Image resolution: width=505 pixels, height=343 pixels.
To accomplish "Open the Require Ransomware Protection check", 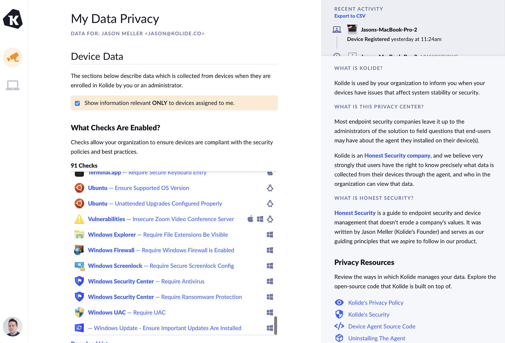I will [165, 297].
